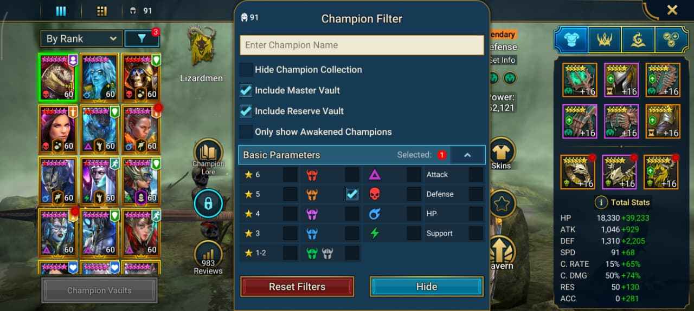The height and width of the screenshot is (311, 694).
Task: Switch to grid view icon
Action: coord(101,11)
